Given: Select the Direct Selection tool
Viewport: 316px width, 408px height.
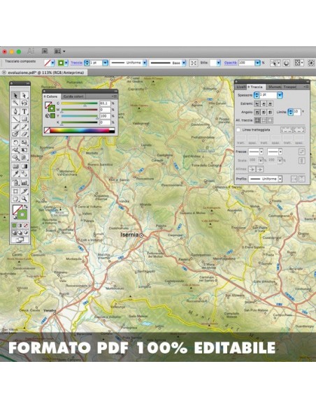Looking at the screenshot, I should click(24, 96).
